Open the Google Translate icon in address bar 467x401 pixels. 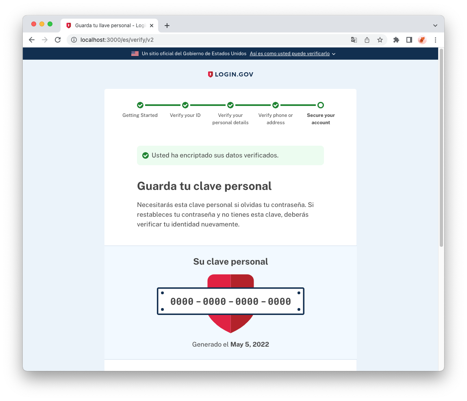tap(354, 40)
